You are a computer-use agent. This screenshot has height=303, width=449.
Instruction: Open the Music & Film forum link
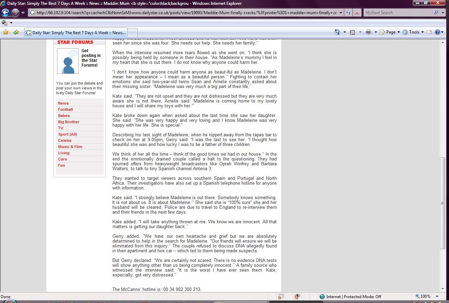[x=70, y=147]
